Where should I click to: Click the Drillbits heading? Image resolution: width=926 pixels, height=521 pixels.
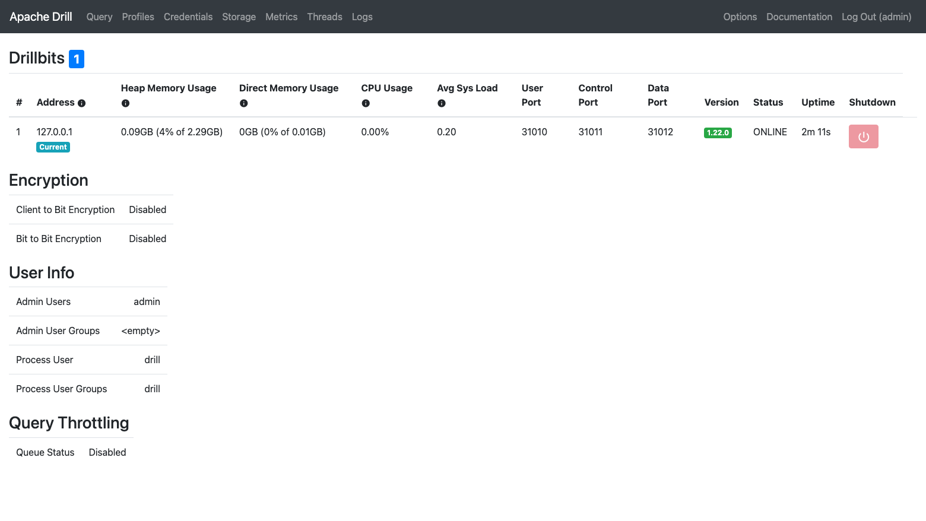click(37, 58)
